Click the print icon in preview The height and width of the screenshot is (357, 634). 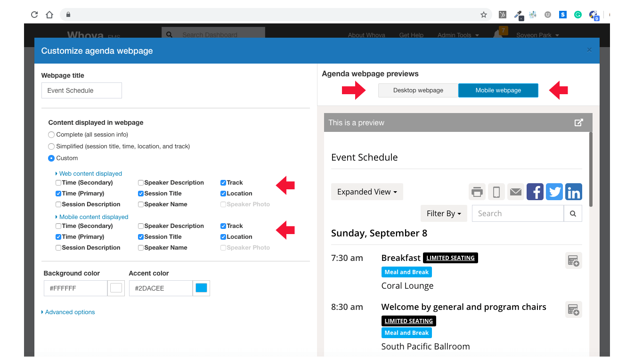point(477,192)
